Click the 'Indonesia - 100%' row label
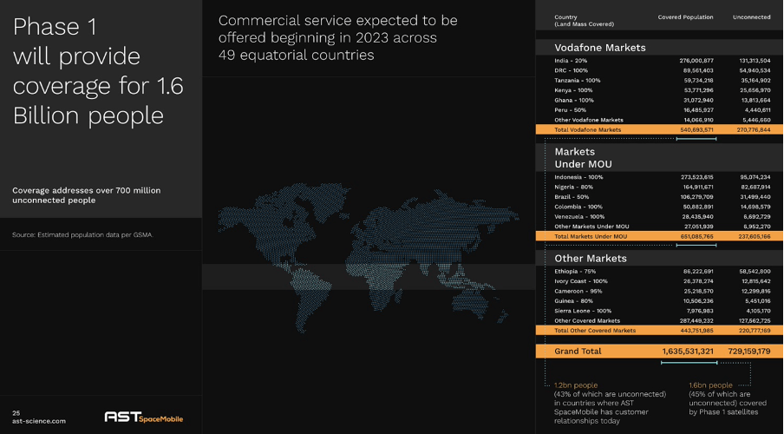This screenshot has height=434, width=784. click(x=578, y=177)
